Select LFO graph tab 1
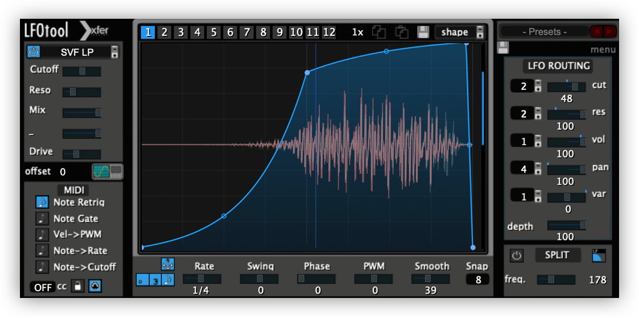This screenshot has height=319, width=639. pos(148,32)
